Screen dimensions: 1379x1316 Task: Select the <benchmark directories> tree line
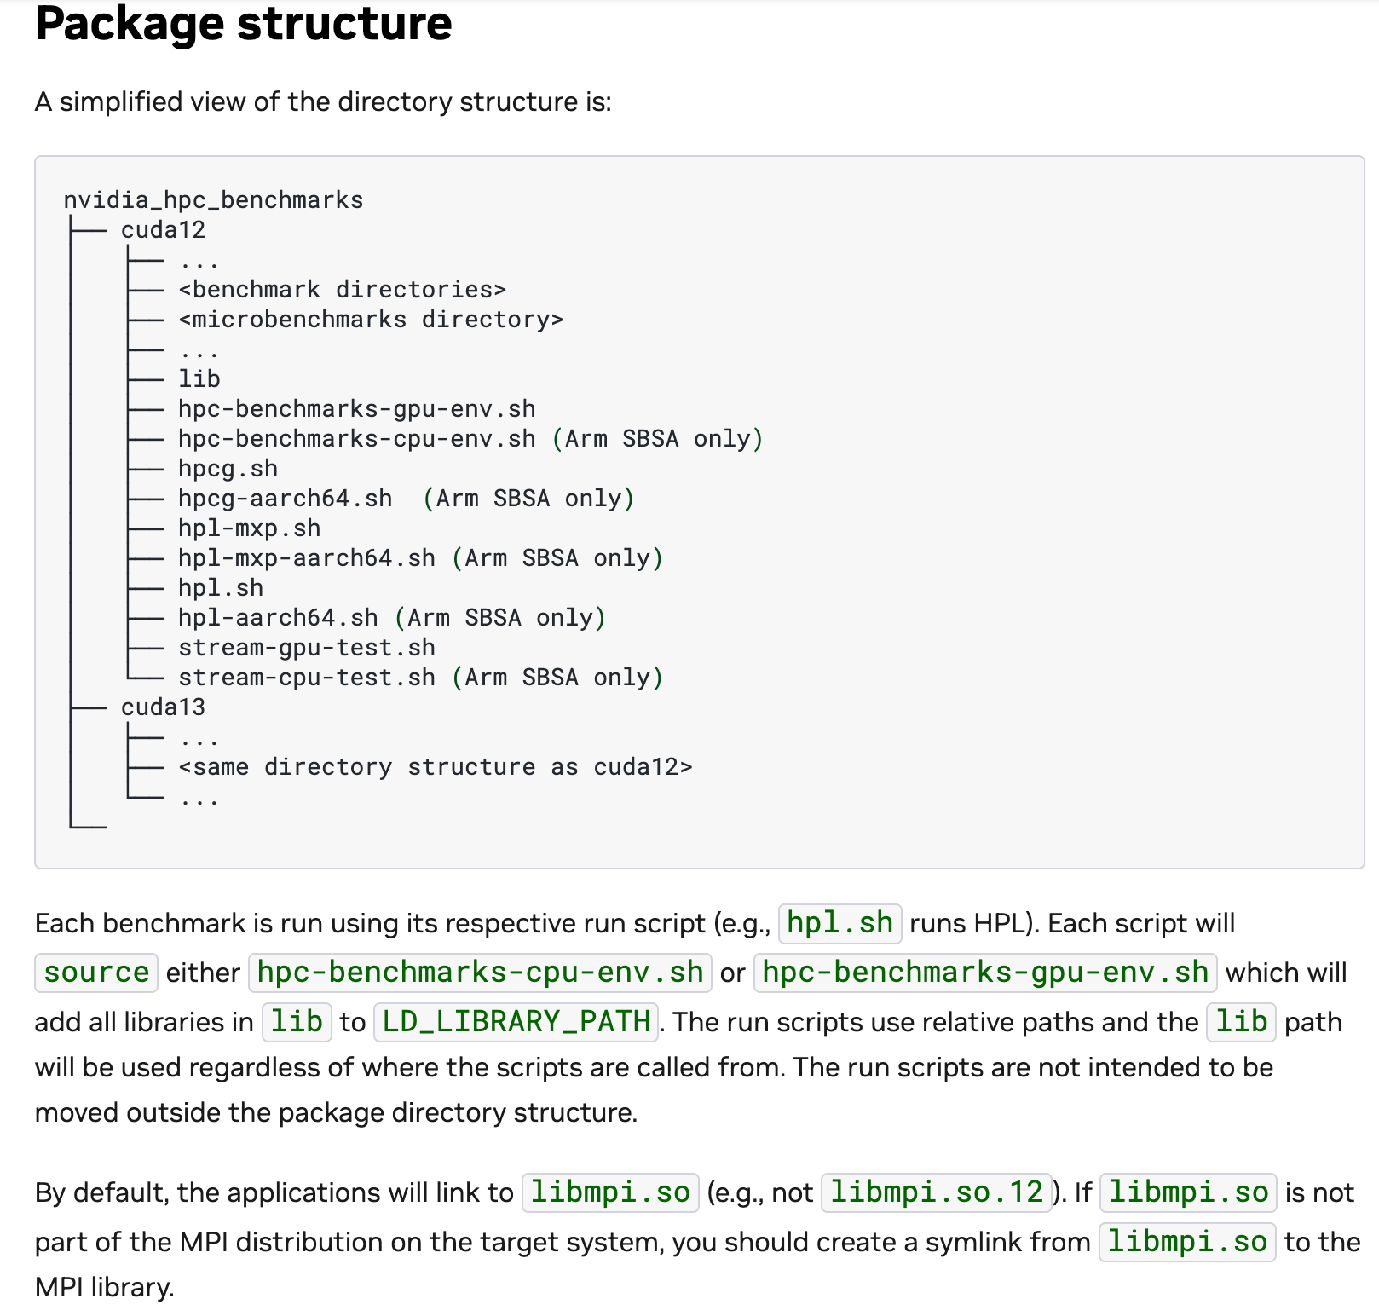(342, 290)
